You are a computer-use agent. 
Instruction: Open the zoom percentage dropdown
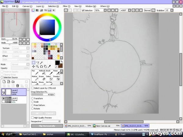[105, 10]
